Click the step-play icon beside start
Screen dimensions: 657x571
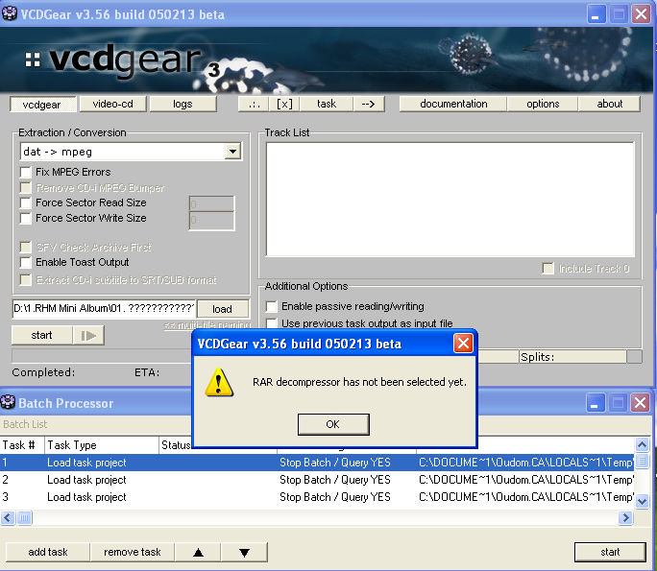click(x=88, y=335)
